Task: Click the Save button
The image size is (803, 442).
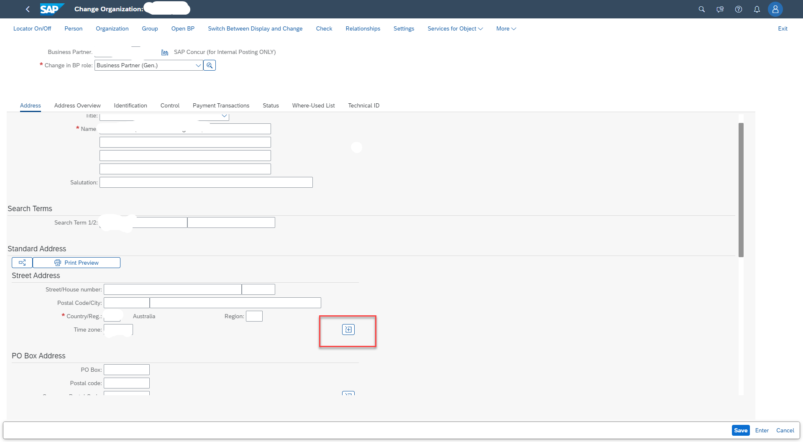Action: click(741, 430)
